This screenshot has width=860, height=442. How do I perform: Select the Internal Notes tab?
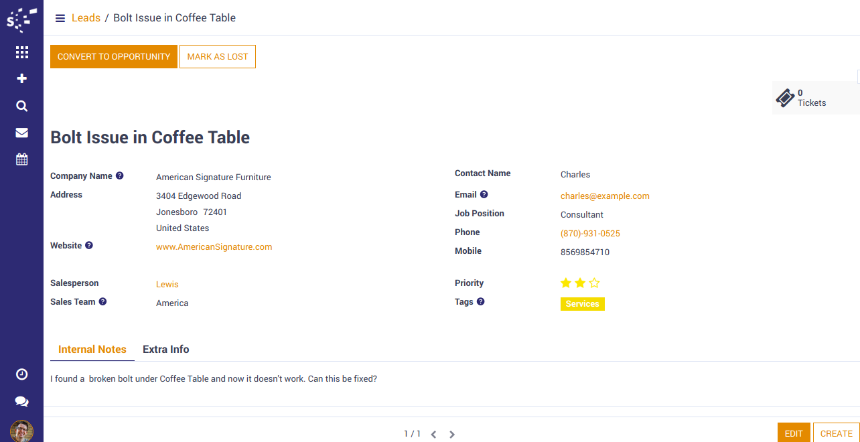92,350
